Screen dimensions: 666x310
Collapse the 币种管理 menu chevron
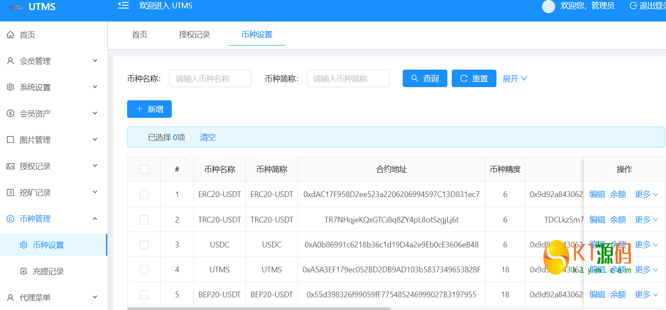point(95,218)
